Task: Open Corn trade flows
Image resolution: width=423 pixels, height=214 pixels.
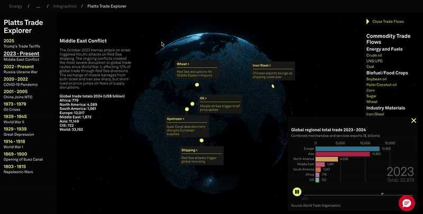Action: pyautogui.click(x=371, y=90)
